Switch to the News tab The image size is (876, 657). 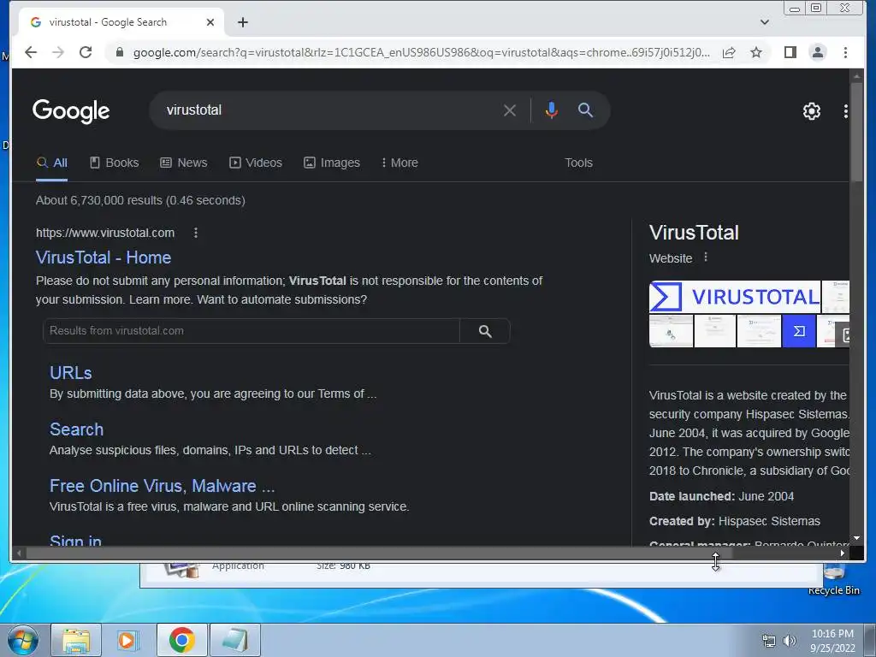[x=184, y=163]
